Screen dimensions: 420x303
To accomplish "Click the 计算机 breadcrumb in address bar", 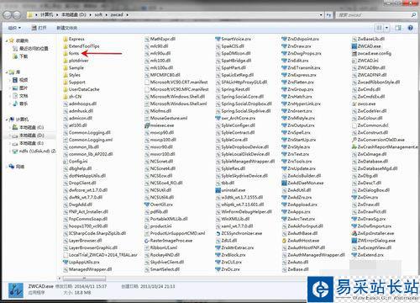I will click(x=46, y=14).
